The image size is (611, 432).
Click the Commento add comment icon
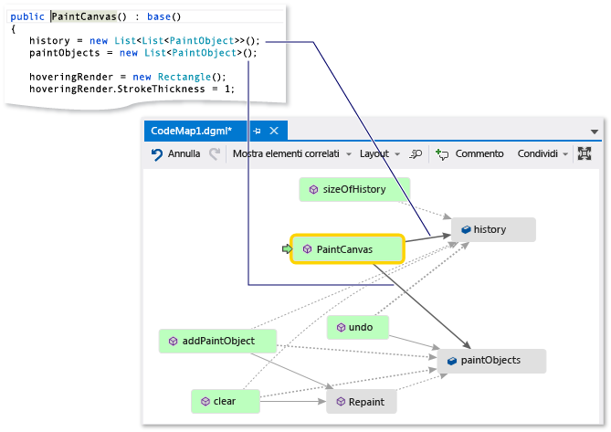pyautogui.click(x=442, y=154)
